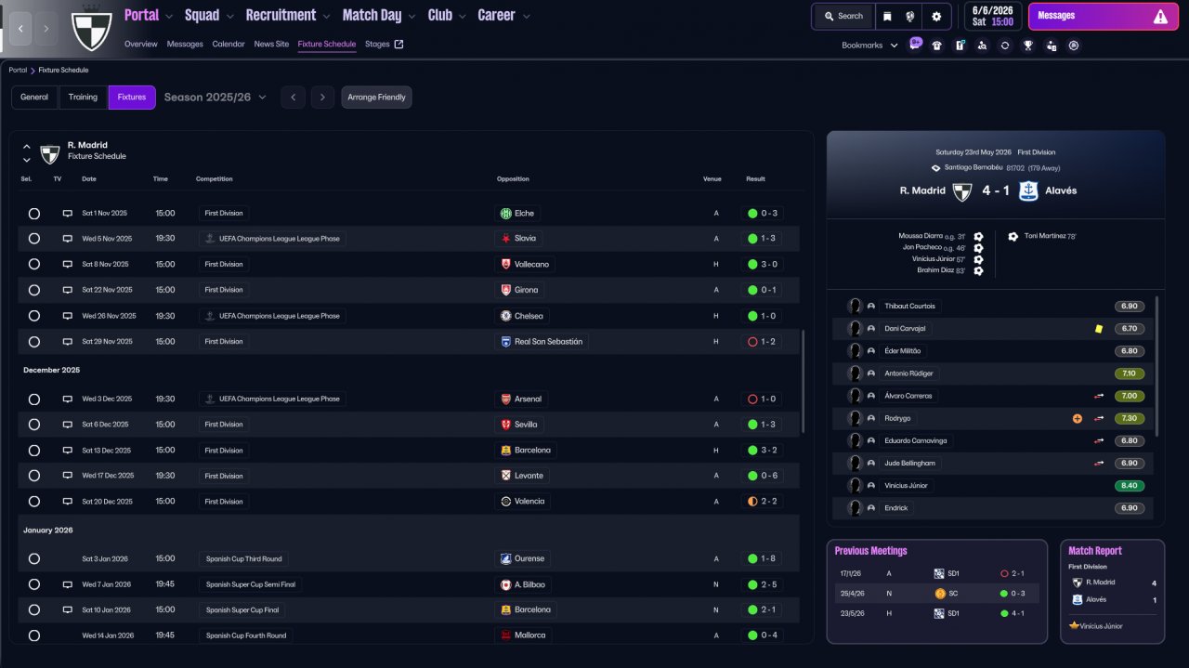
Task: Go back with the left arrow
Action: pos(22,28)
